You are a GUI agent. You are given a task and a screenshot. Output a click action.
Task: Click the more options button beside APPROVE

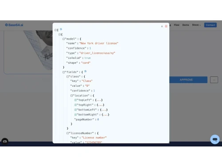point(214,80)
